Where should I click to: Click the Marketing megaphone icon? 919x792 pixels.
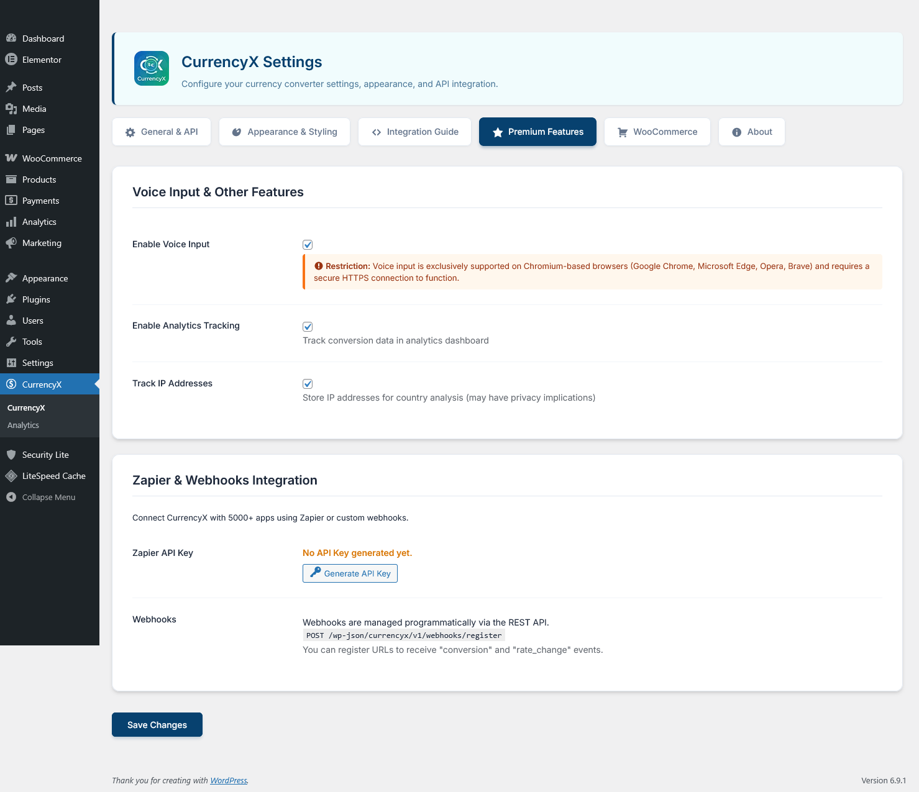click(x=11, y=243)
